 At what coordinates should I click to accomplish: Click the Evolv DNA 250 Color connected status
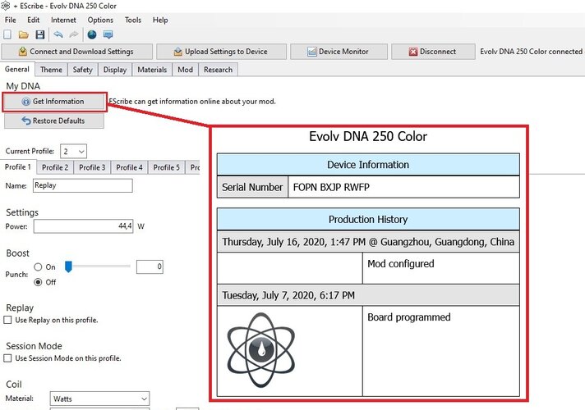pos(531,52)
